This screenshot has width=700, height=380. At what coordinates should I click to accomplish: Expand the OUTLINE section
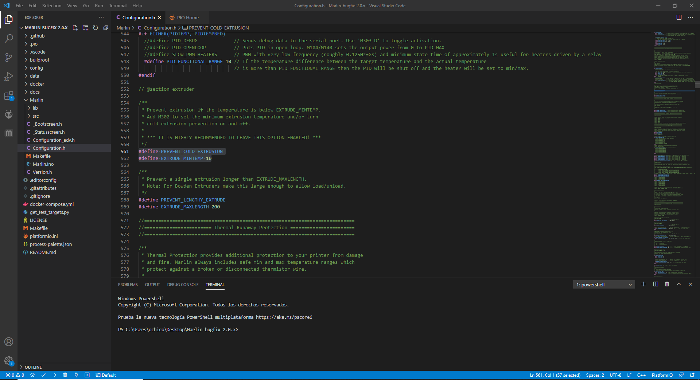coord(33,367)
